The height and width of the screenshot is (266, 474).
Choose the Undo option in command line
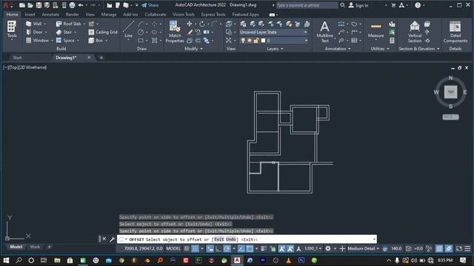pos(230,239)
